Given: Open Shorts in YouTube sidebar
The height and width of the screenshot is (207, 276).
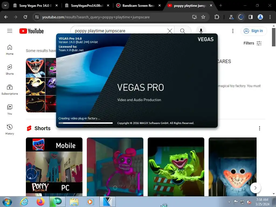Looking at the screenshot, I should [10, 70].
